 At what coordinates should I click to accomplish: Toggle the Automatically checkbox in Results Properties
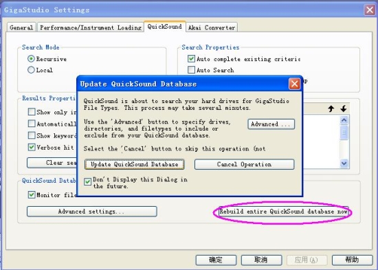tap(32, 124)
